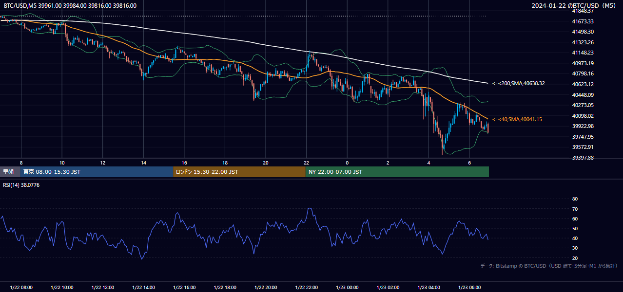Click the bottom time label 1/22 08:00

[21, 288]
